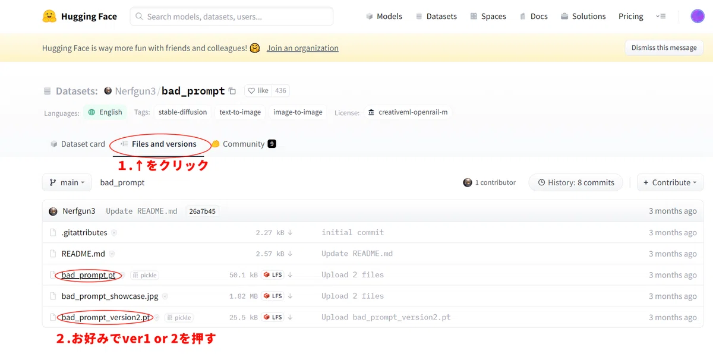Viewport: 713px width, 354px height.
Task: Click the creativeml-openrail-m license tag
Action: pyautogui.click(x=407, y=112)
